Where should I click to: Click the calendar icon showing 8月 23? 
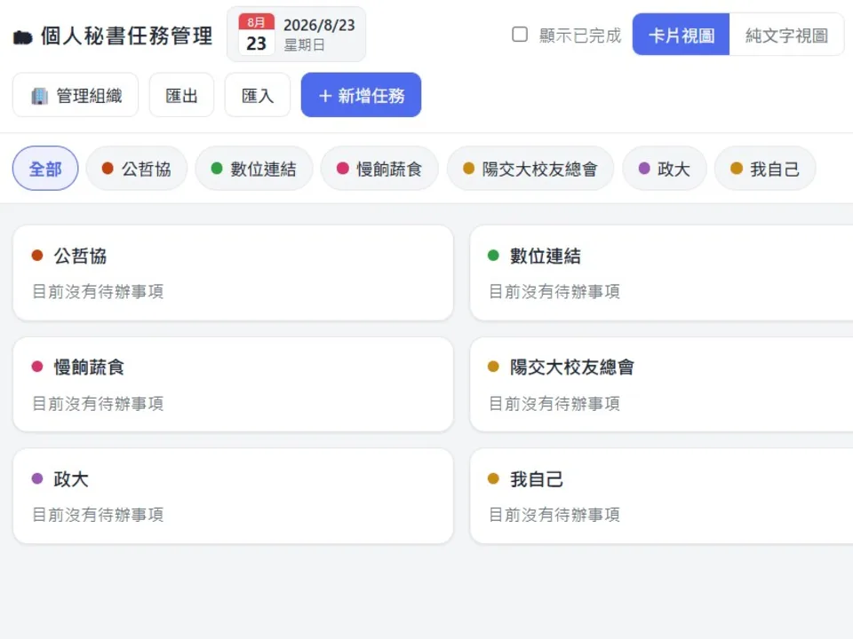(x=256, y=35)
